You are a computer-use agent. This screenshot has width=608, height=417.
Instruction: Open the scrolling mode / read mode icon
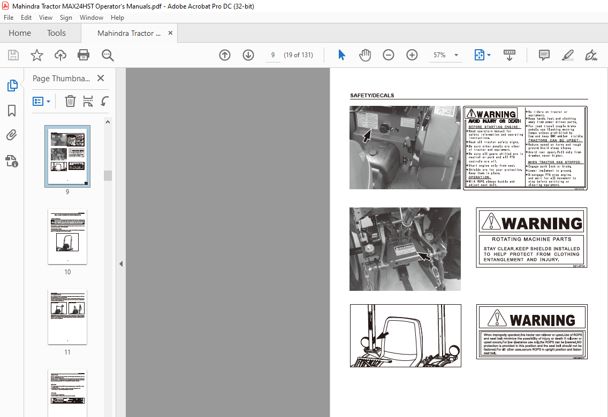tap(509, 55)
